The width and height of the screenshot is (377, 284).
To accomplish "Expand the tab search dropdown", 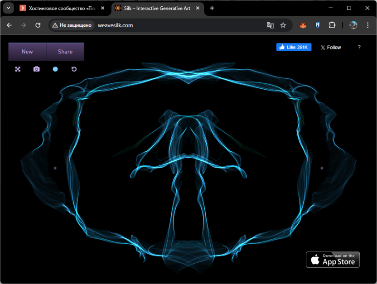I will (x=9, y=8).
